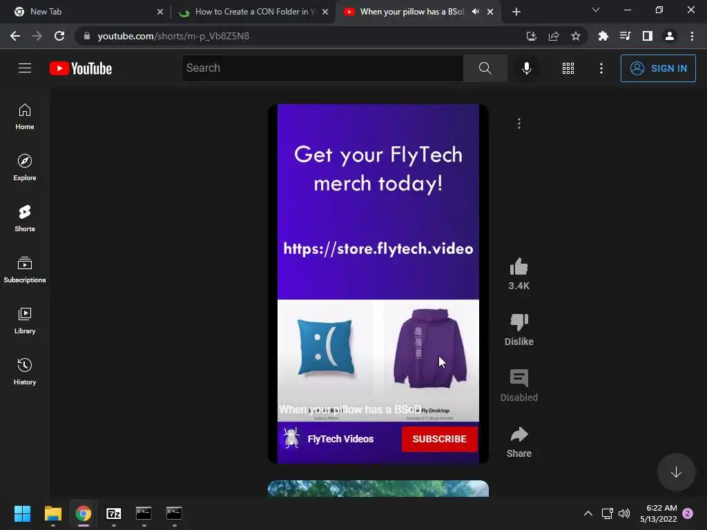Select the When your pillow has a BSoD tab
Viewport: 707px width, 530px height.
pyautogui.click(x=411, y=12)
